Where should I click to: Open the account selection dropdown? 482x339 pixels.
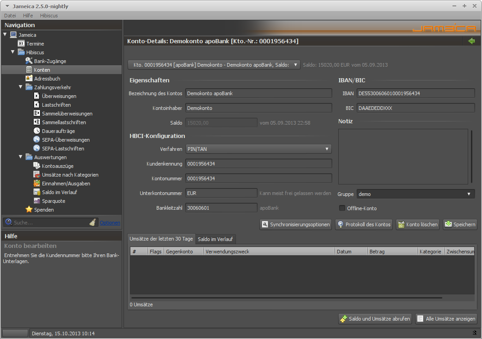(x=214, y=65)
